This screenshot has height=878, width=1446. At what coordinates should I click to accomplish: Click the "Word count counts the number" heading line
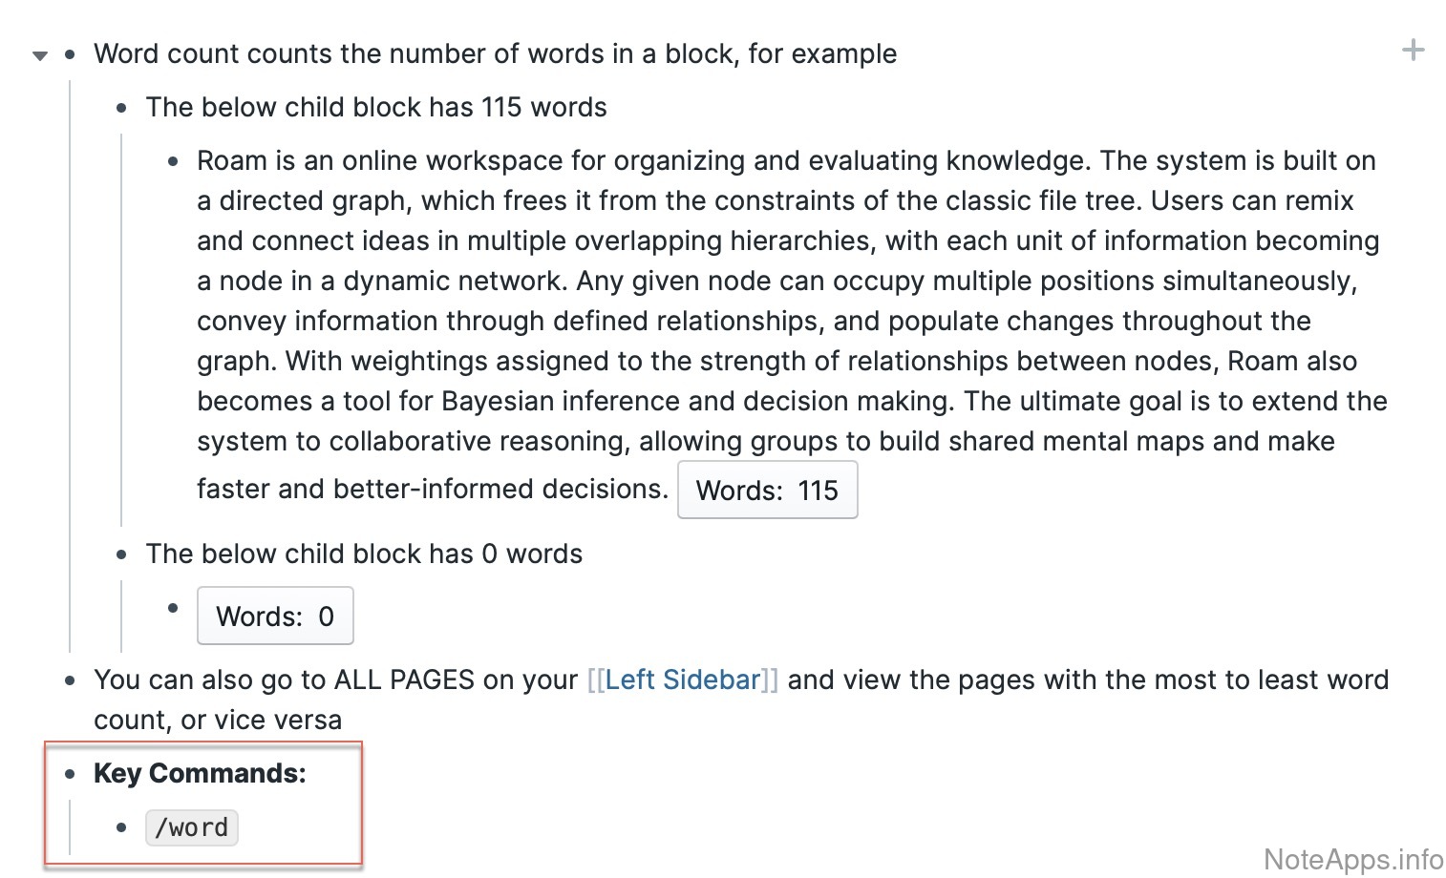click(x=495, y=53)
